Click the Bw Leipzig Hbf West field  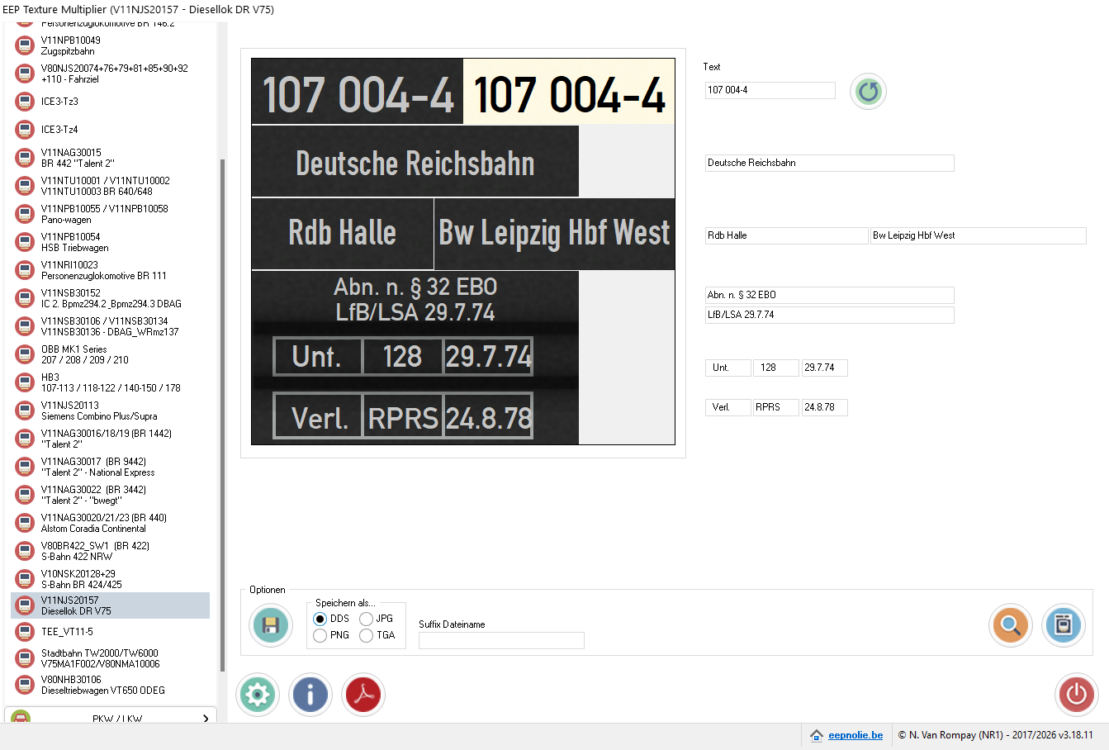point(979,235)
